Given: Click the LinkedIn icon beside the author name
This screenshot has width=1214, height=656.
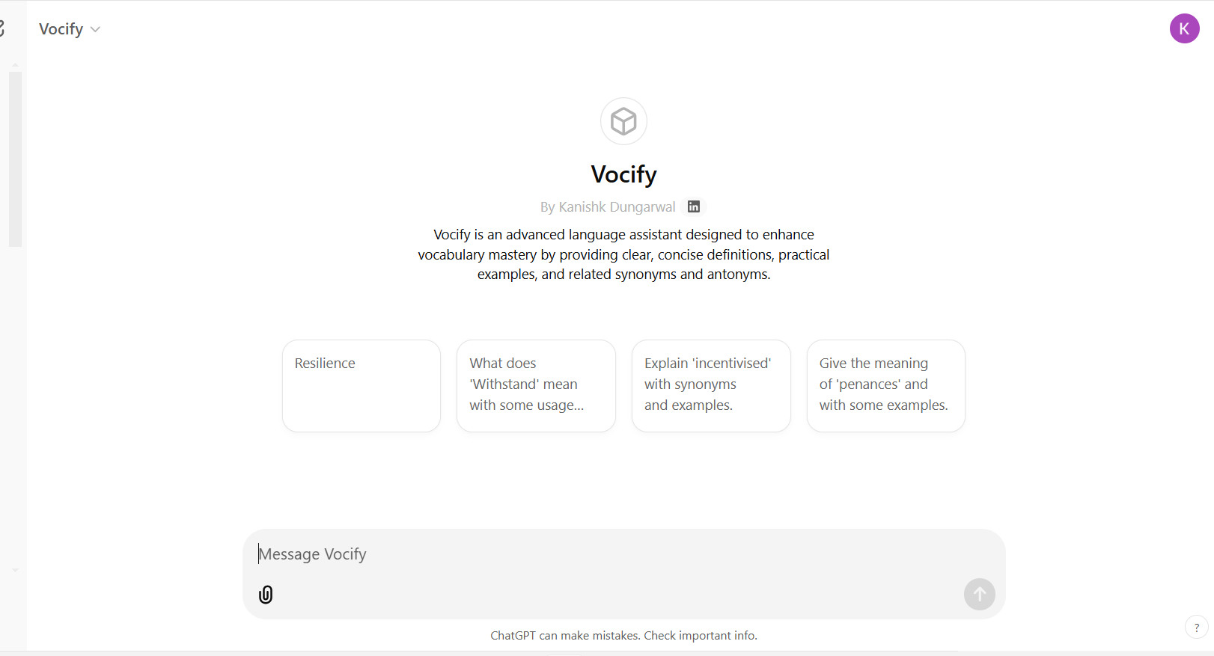Looking at the screenshot, I should (693, 206).
